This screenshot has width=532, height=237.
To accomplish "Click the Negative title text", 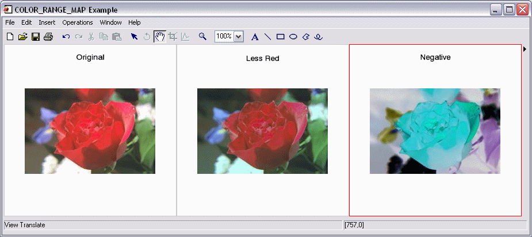I will click(435, 57).
